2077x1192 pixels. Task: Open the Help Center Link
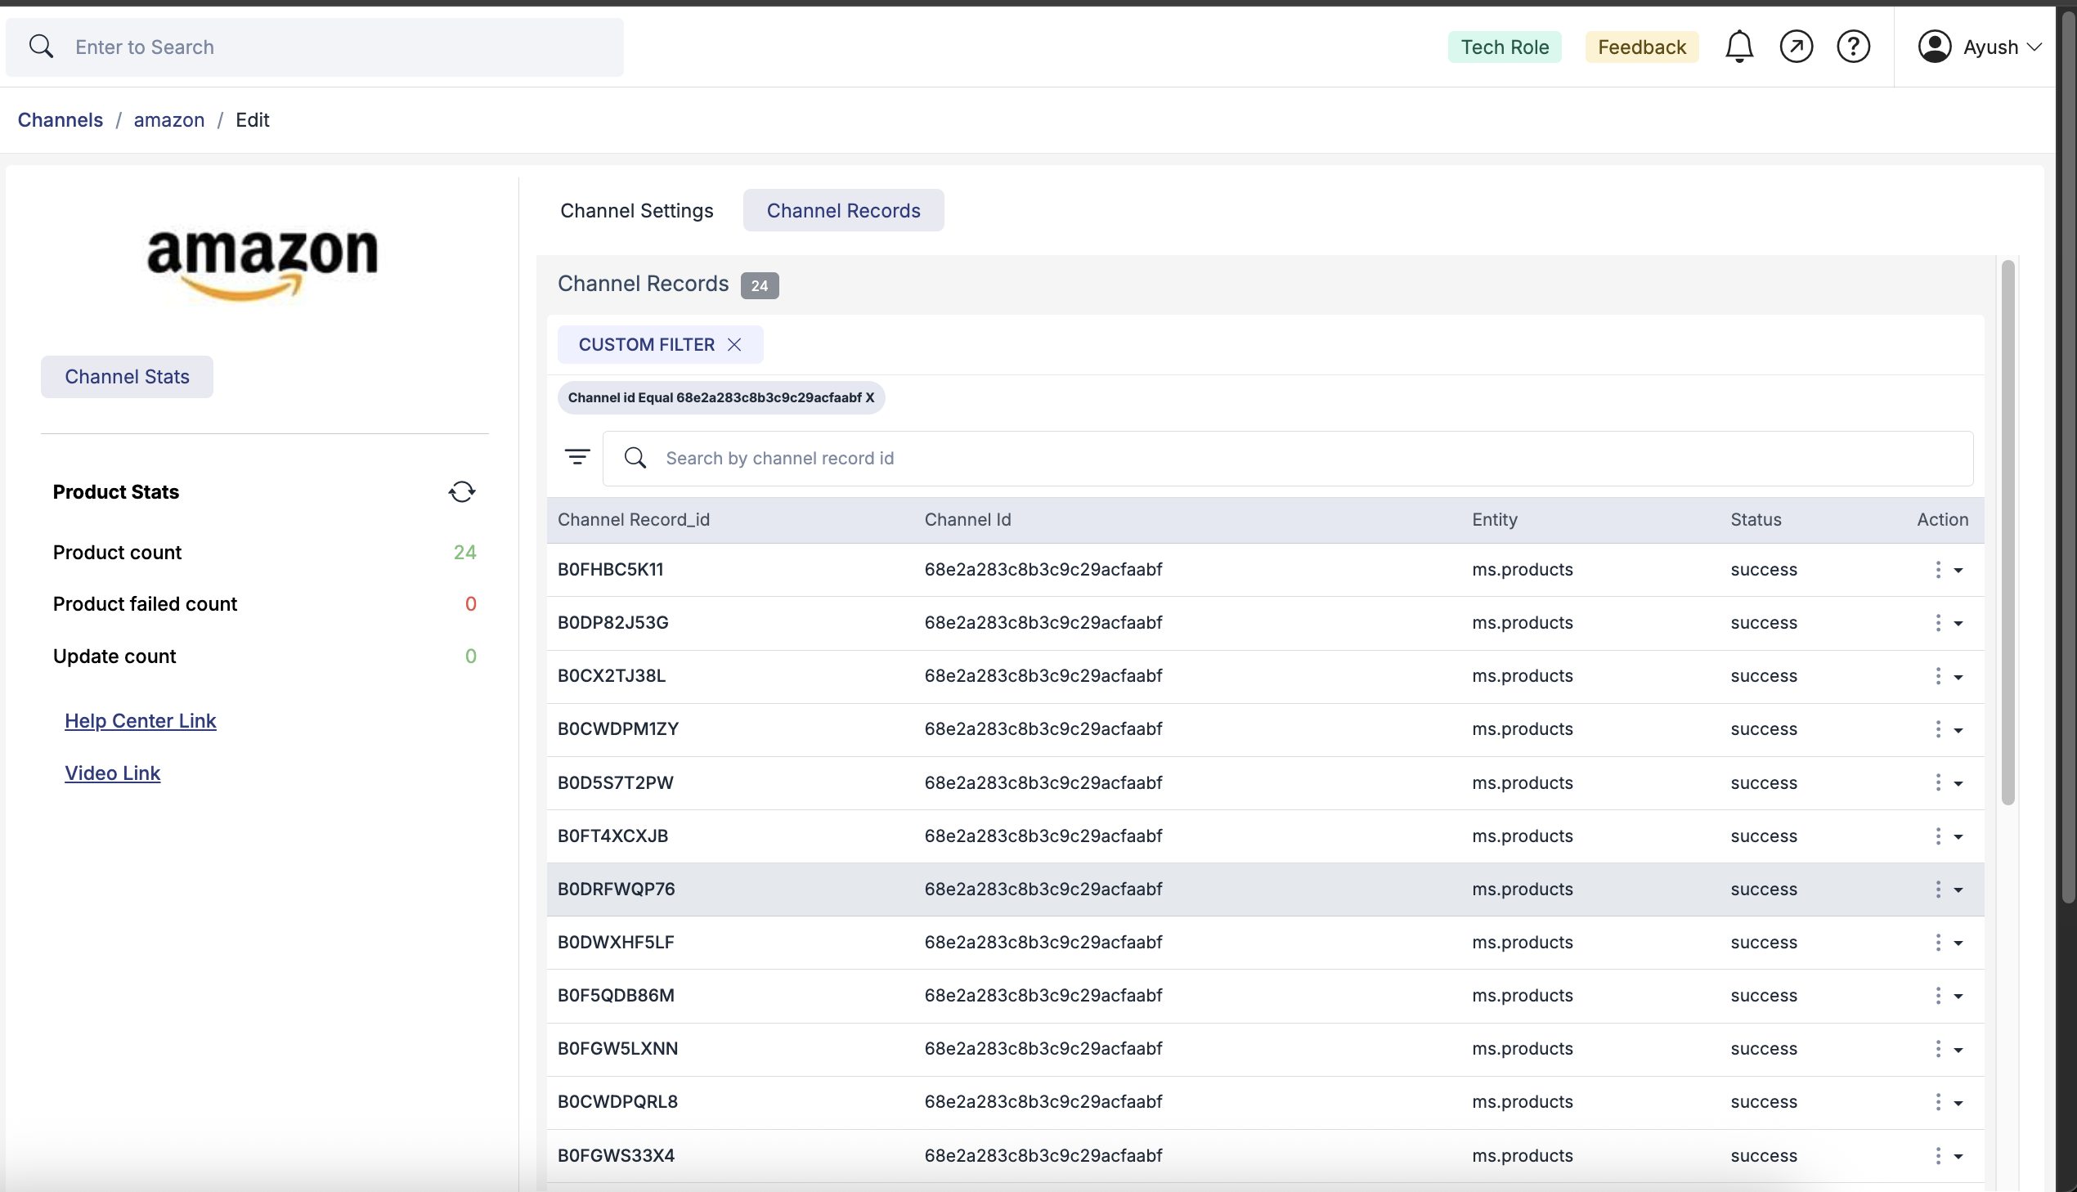pos(140,720)
